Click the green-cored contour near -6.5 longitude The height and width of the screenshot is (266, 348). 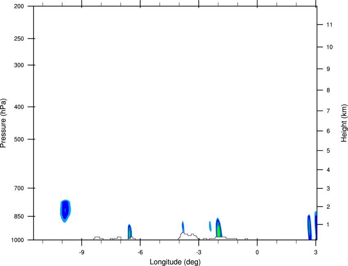[x=130, y=231]
